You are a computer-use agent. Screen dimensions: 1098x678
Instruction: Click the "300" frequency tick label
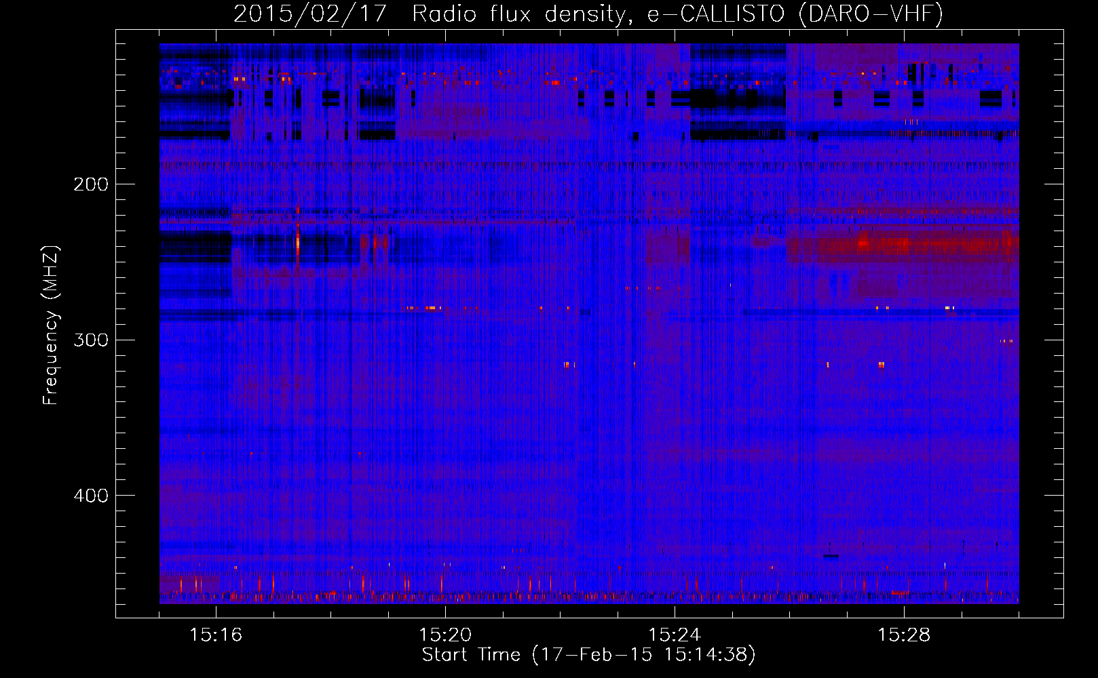tap(91, 340)
